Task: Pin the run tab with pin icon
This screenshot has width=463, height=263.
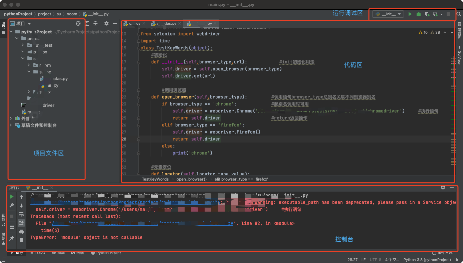Action: (x=12, y=238)
